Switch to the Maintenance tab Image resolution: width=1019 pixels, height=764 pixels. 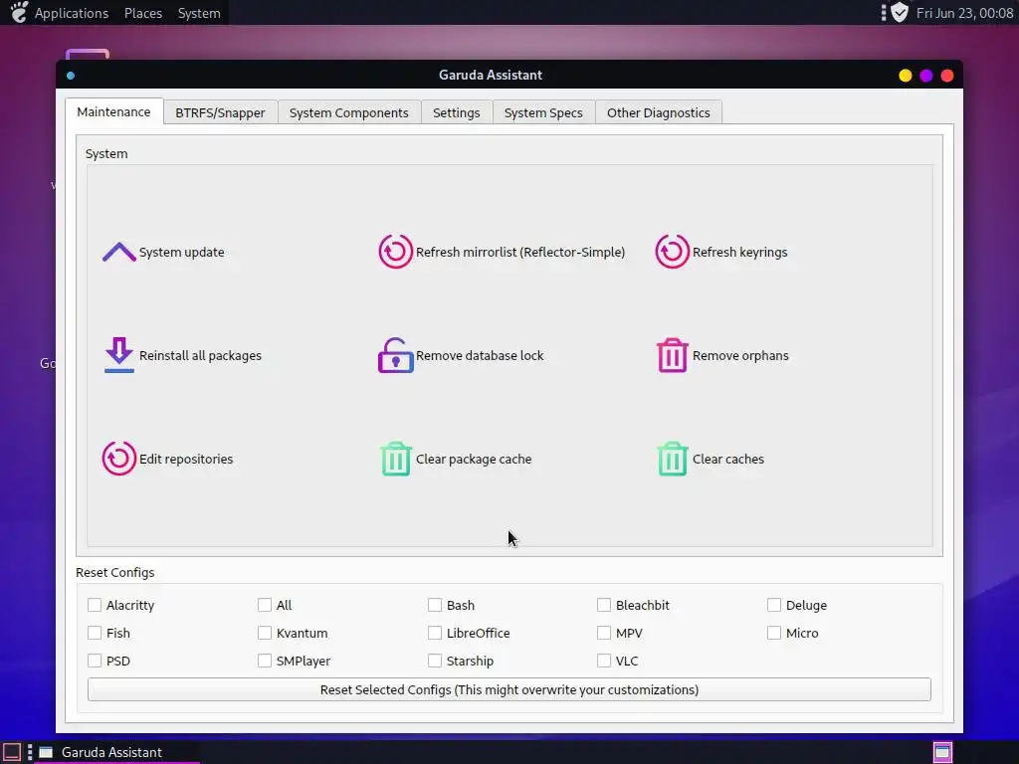(113, 111)
